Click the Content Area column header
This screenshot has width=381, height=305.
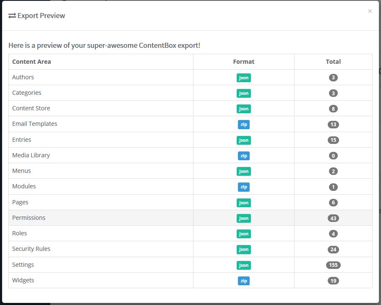point(31,62)
